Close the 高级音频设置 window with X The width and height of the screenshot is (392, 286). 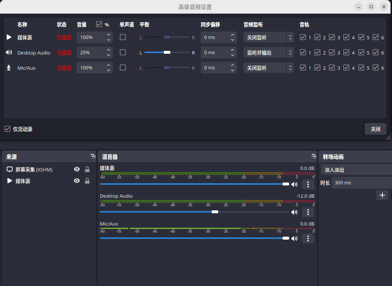(x=384, y=7)
